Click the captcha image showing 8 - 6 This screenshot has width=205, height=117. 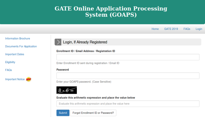pyautogui.click(x=67, y=90)
